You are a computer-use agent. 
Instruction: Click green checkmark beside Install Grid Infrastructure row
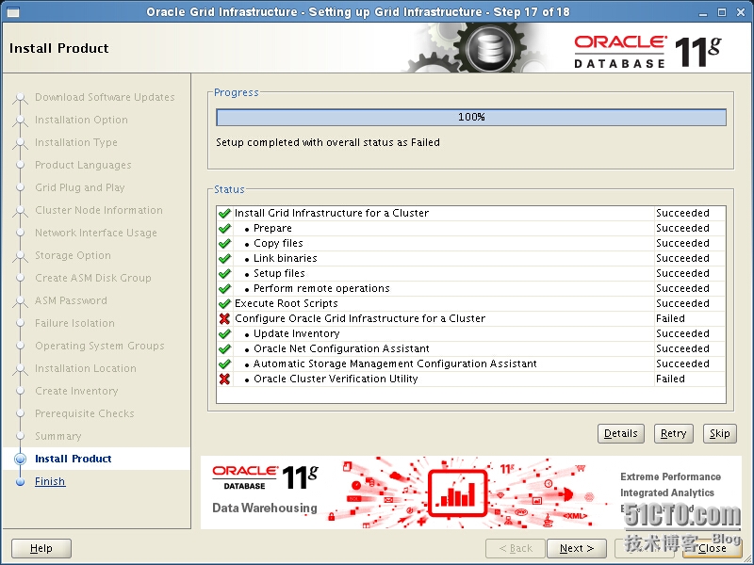point(224,214)
